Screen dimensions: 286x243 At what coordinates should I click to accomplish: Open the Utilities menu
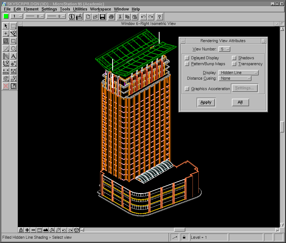tap(80, 9)
